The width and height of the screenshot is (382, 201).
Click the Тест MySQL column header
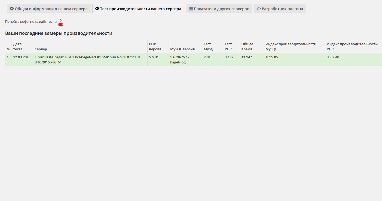[x=209, y=47]
